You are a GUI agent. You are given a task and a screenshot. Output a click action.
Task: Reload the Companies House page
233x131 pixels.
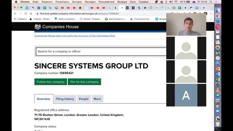(26, 13)
